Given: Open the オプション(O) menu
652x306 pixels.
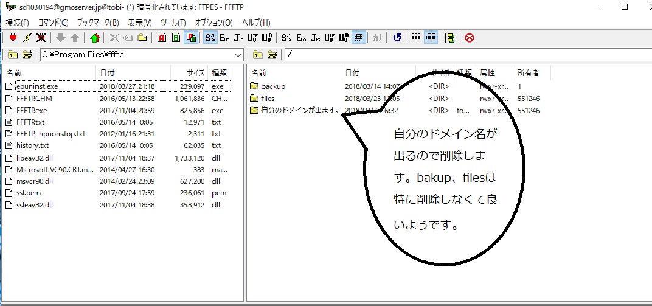Looking at the screenshot, I should (x=213, y=23).
